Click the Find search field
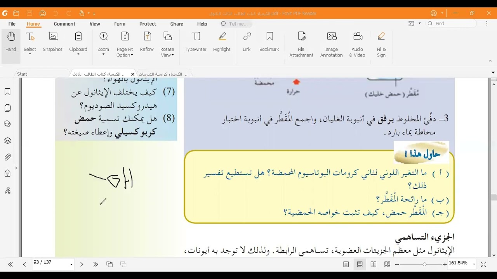497x279 pixels. click(x=451, y=24)
